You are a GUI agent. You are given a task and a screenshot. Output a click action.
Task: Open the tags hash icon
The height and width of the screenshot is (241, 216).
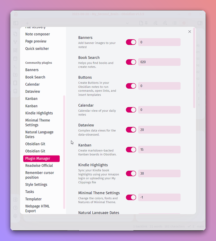184,23
